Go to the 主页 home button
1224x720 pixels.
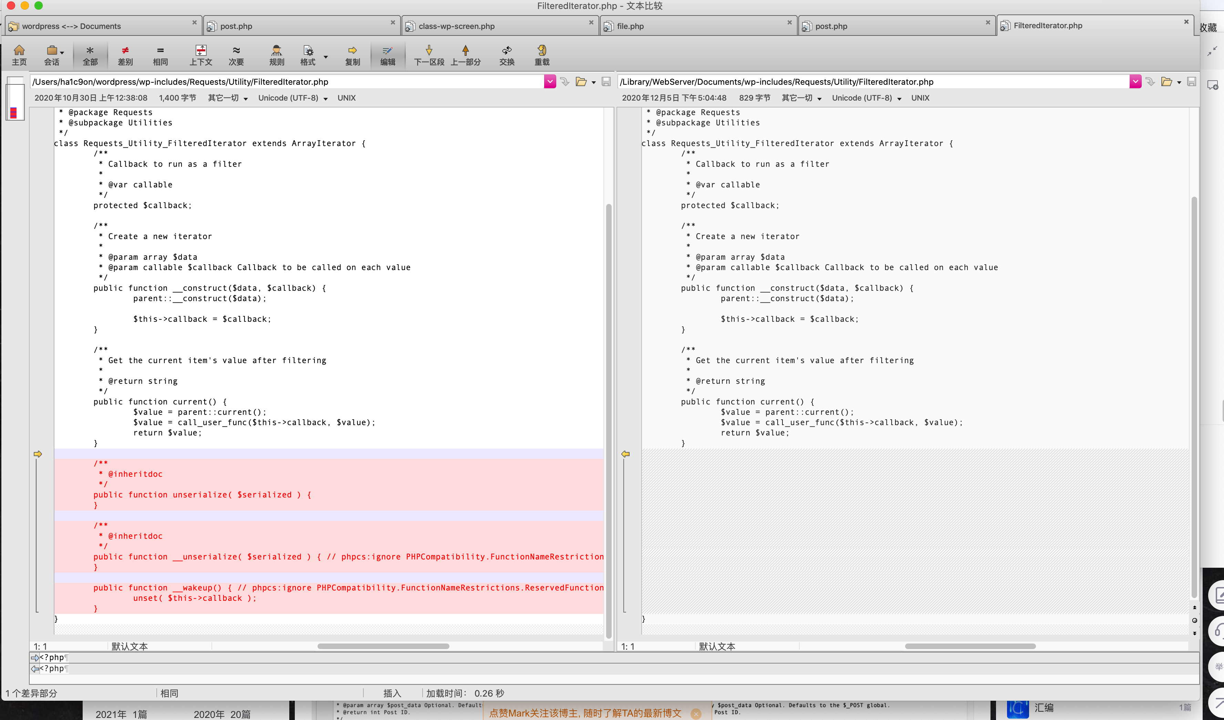(19, 55)
